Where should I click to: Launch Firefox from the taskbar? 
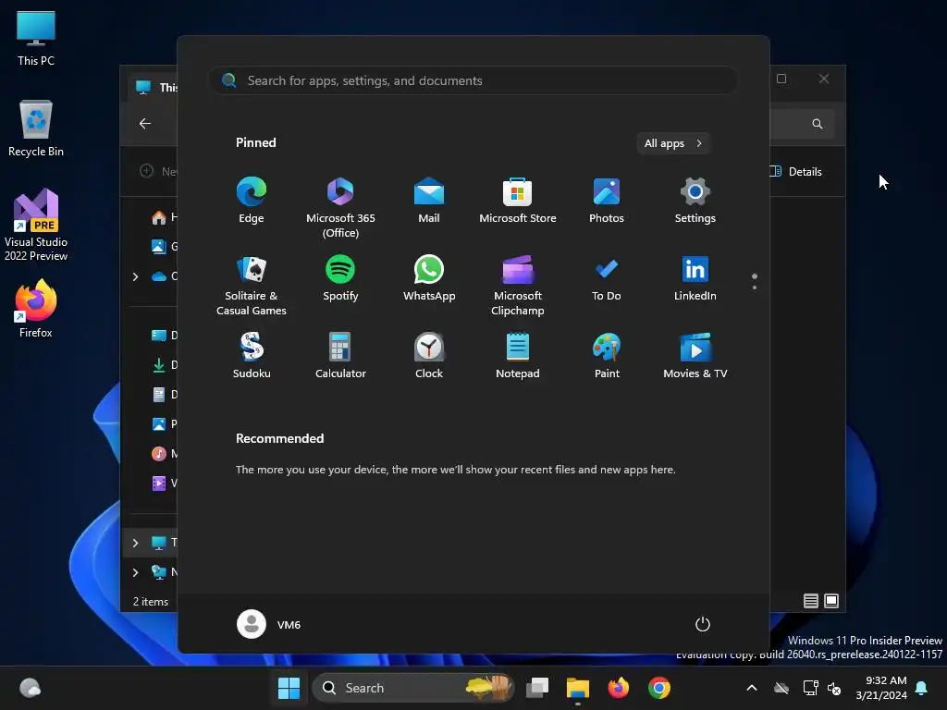tap(618, 688)
